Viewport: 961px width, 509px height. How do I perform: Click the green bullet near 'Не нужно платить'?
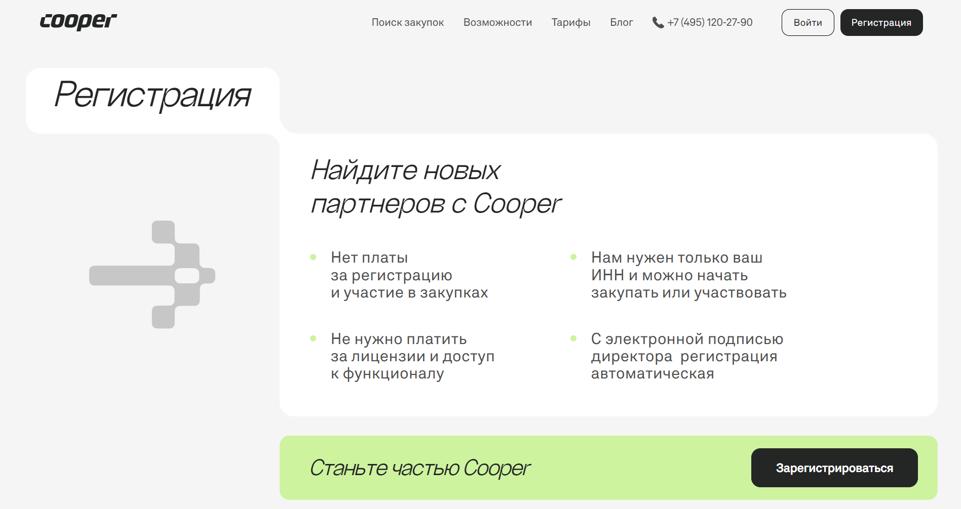tap(314, 338)
